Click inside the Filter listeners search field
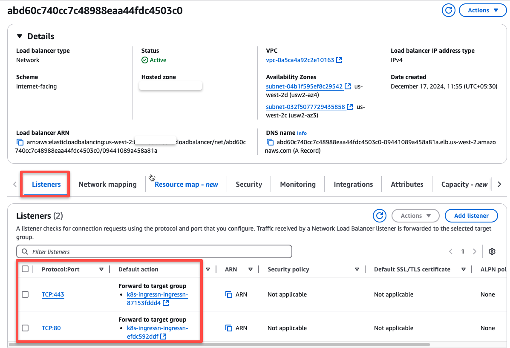 click(154, 251)
